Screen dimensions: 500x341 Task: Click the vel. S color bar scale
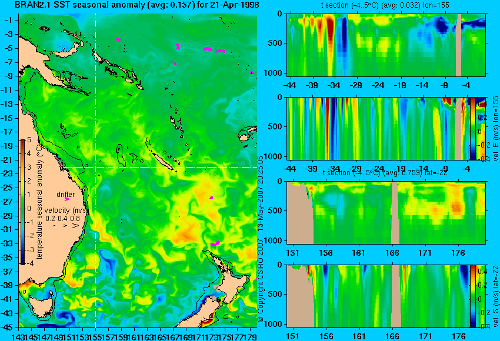pos(472,296)
